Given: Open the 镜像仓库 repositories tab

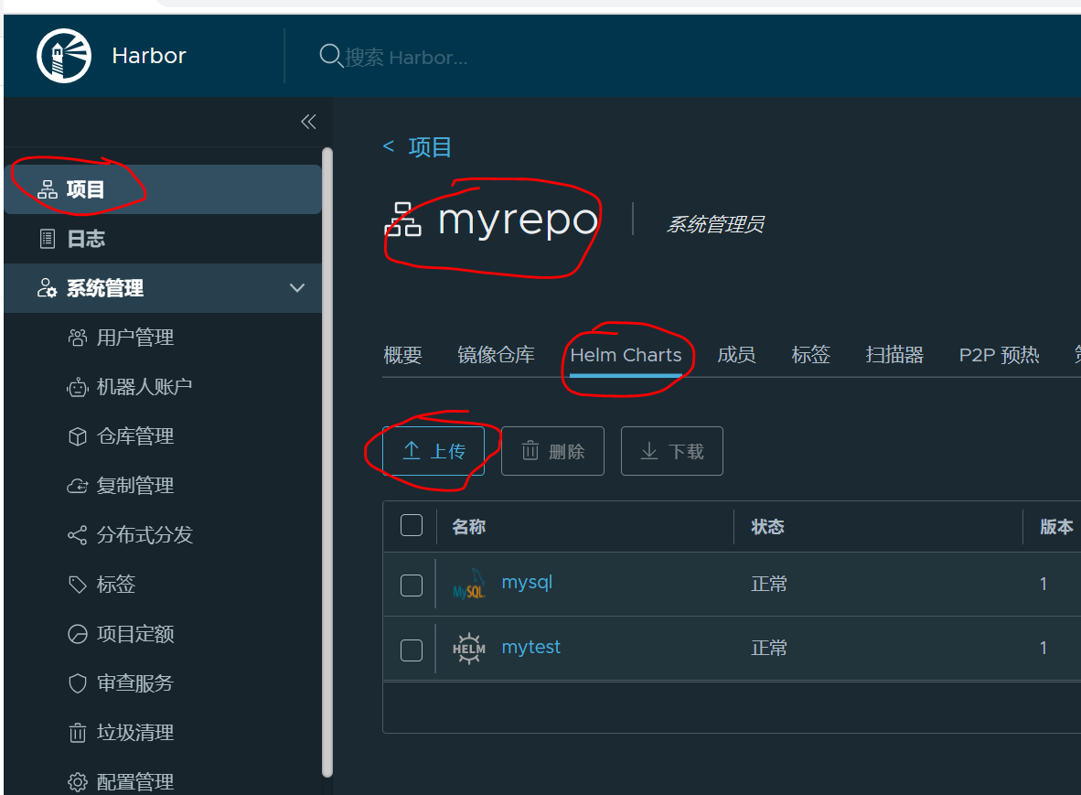Looking at the screenshot, I should (x=496, y=355).
